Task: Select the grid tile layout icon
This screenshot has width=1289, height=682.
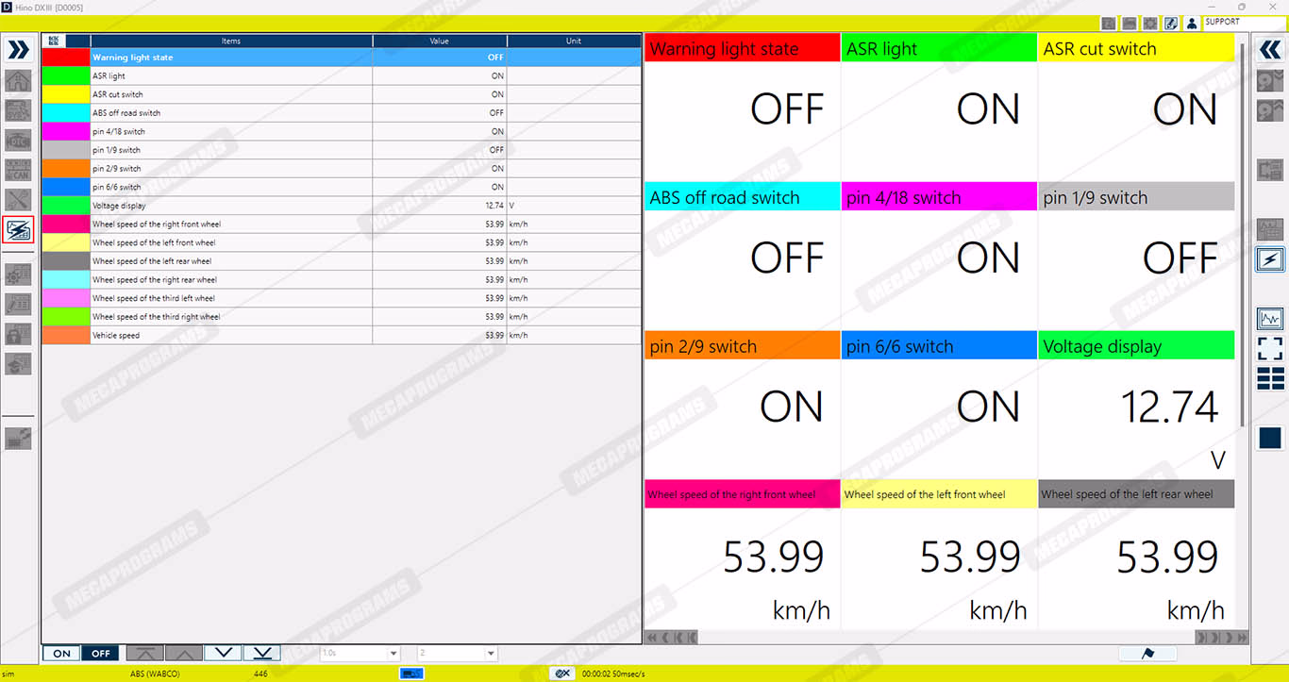Action: coord(1270,379)
